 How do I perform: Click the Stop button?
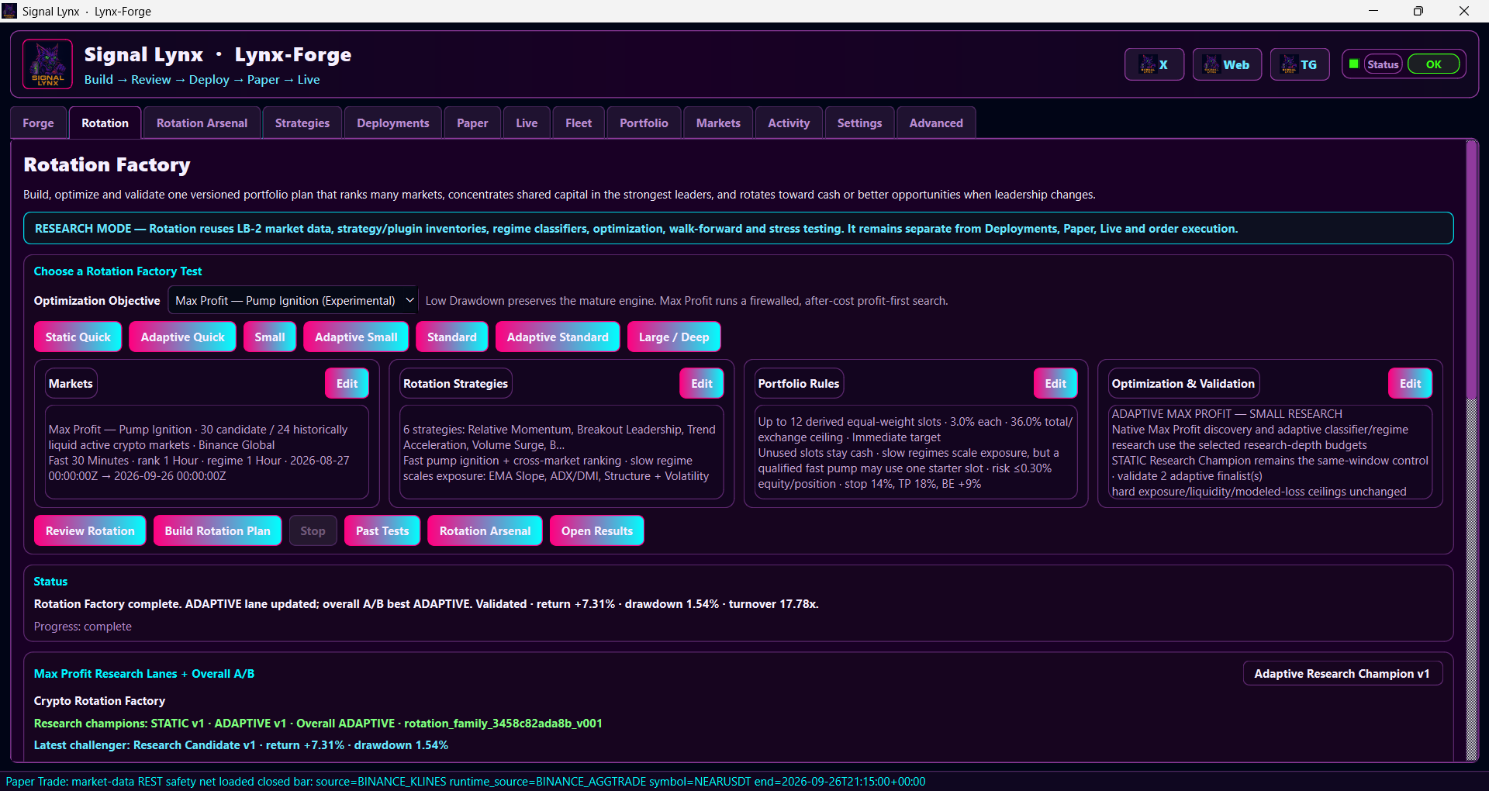(x=313, y=530)
